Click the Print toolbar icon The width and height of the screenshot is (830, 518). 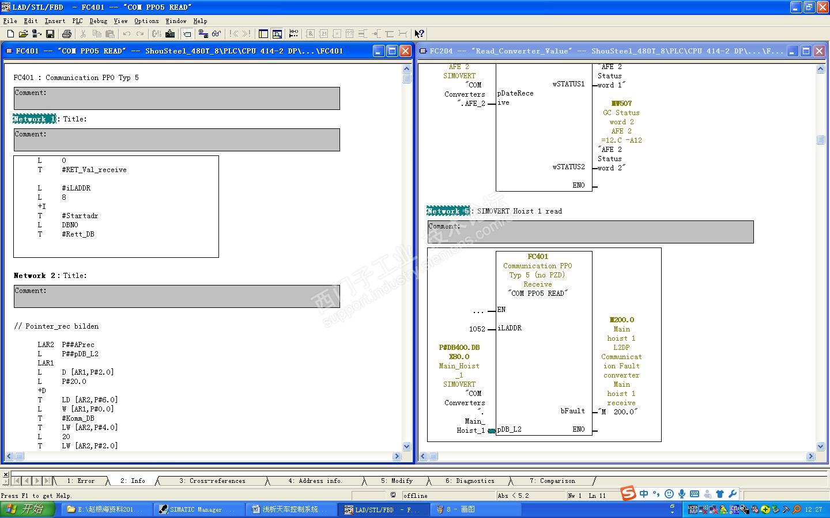pyautogui.click(x=67, y=34)
